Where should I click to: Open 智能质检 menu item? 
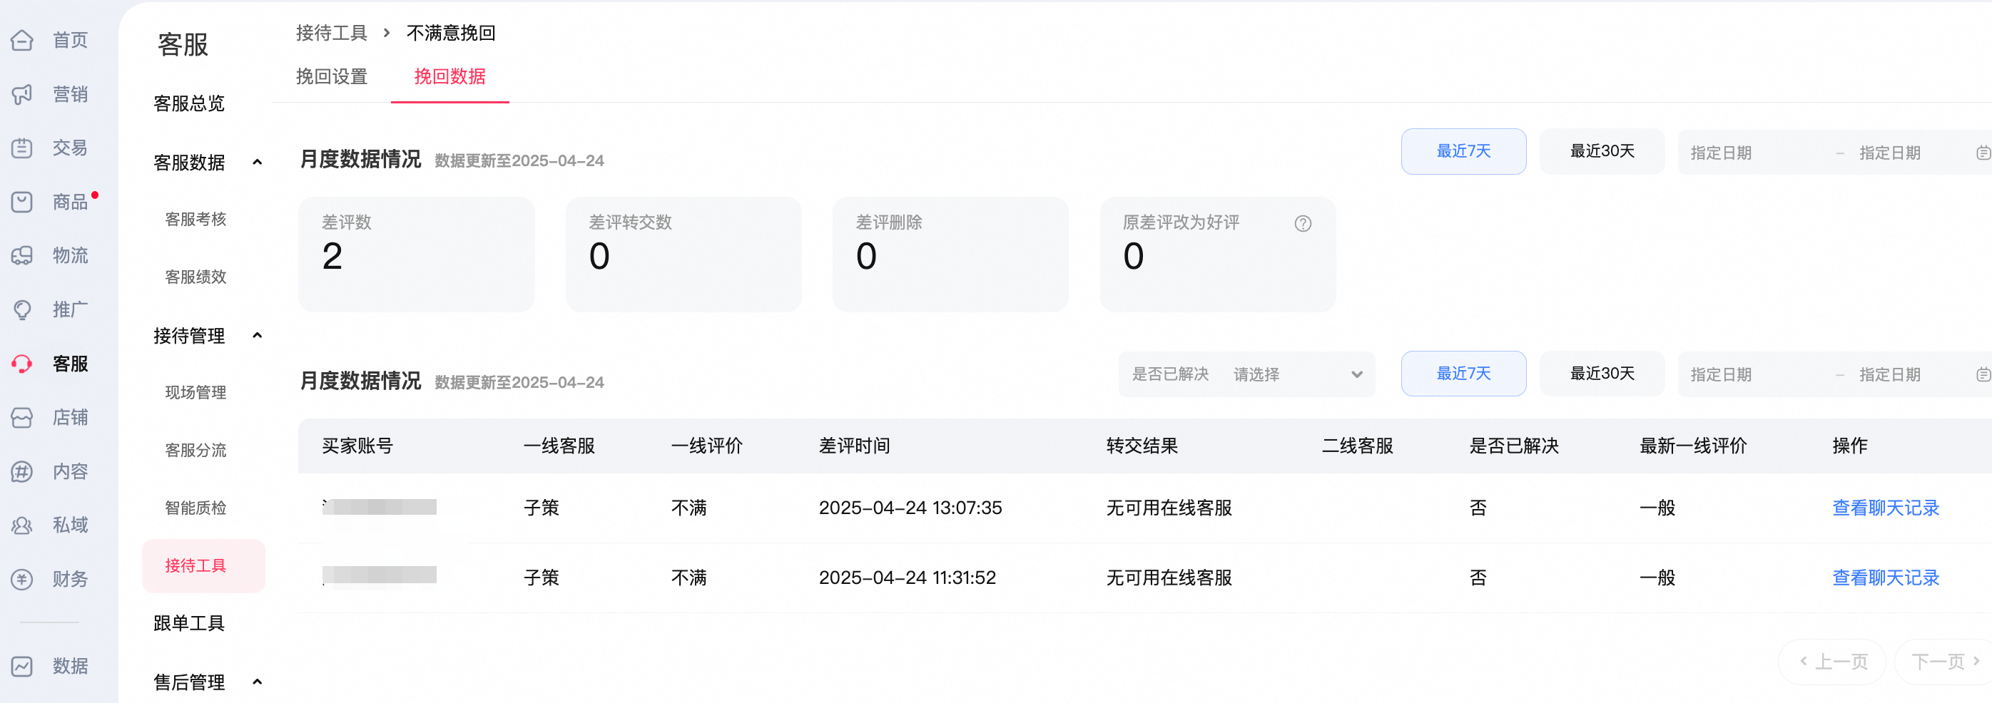coord(195,508)
